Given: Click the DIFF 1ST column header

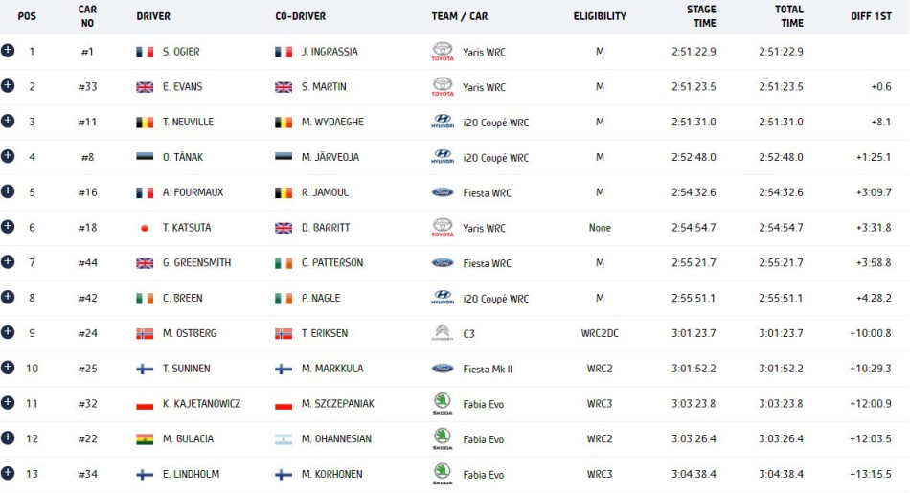Looking at the screenshot, I should 871,16.
